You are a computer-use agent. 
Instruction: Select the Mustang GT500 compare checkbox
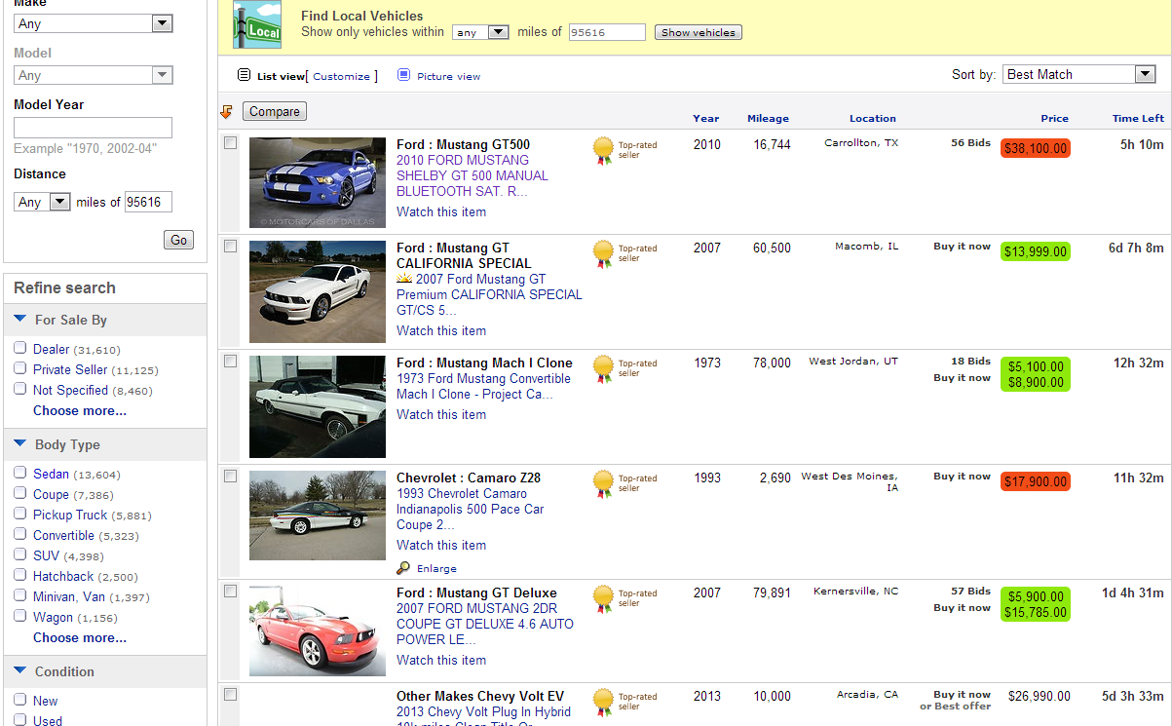pyautogui.click(x=230, y=143)
